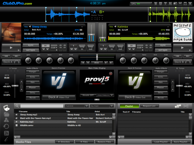The image size is (194, 145).
Task: Click the font size A icon
Action: coord(171,4)
